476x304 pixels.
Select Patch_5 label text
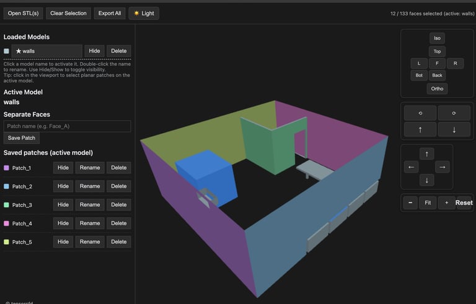click(22, 242)
